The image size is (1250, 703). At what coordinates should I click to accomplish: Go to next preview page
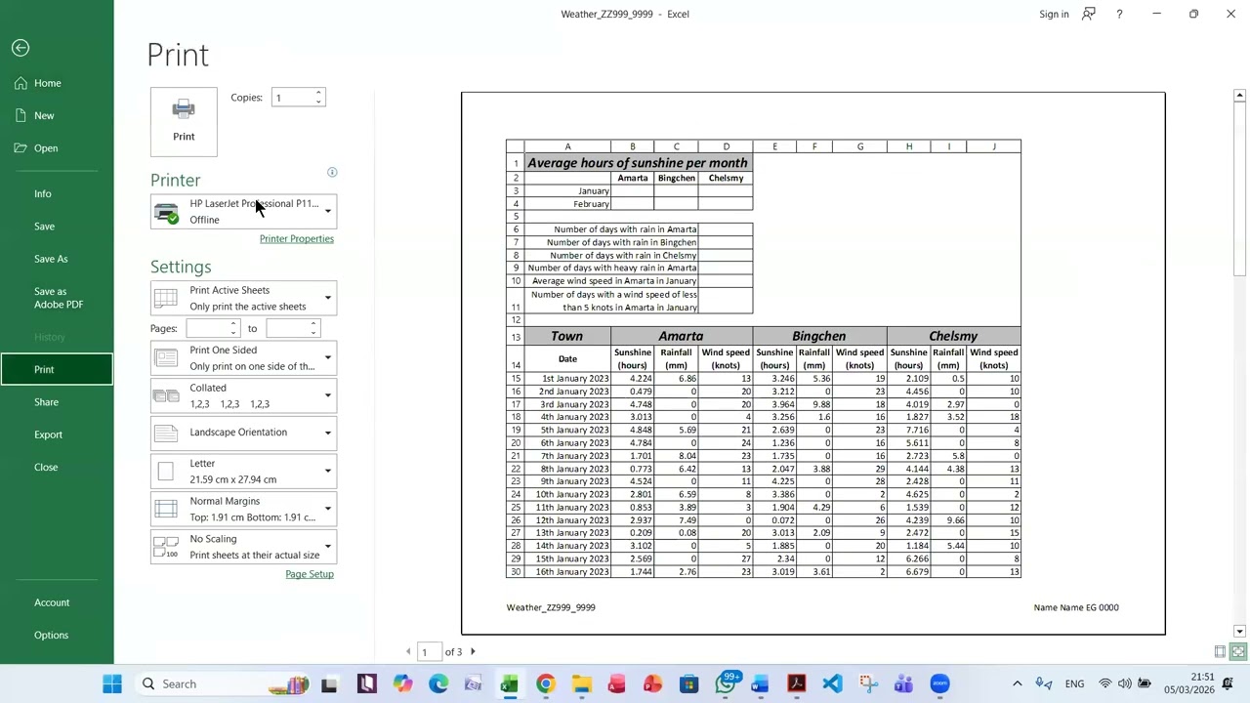click(x=473, y=651)
